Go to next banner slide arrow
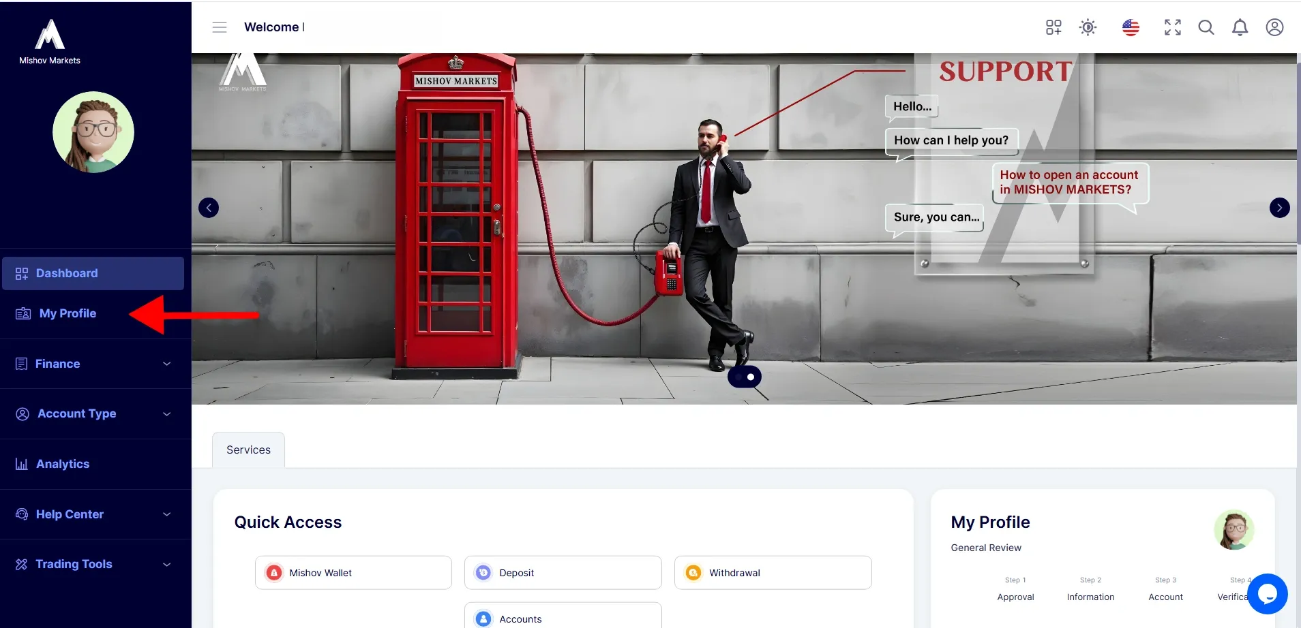The width and height of the screenshot is (1301, 628). (1279, 208)
